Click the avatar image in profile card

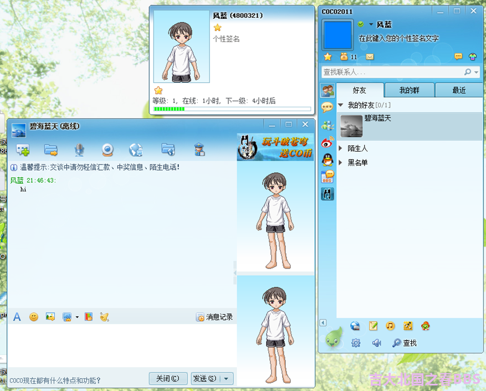[182, 47]
